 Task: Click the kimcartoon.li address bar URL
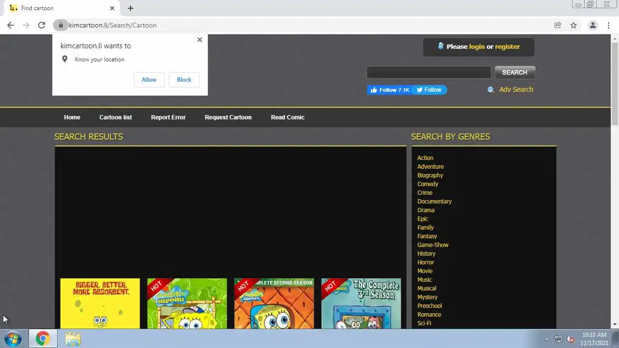coord(113,25)
